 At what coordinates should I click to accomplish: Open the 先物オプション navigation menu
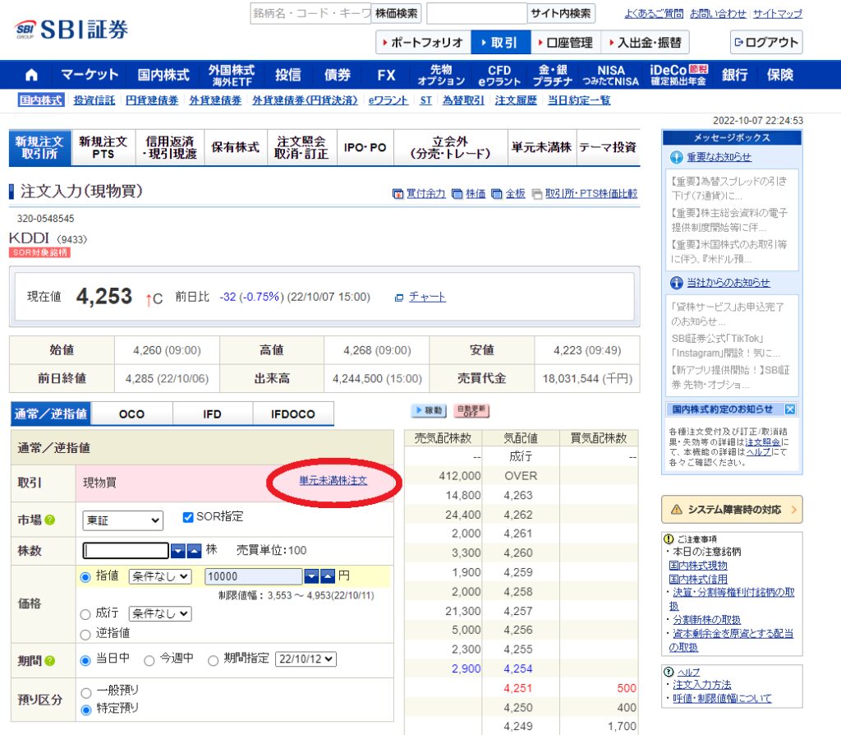click(x=440, y=74)
